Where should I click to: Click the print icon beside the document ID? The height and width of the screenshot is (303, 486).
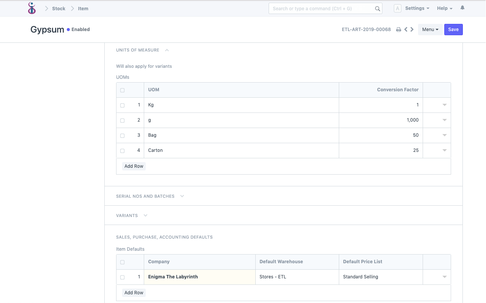click(398, 29)
